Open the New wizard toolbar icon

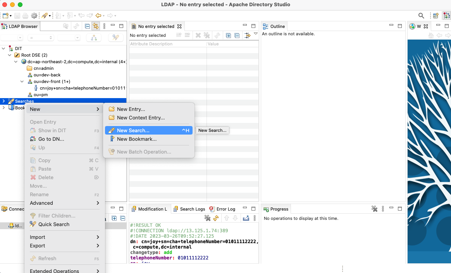point(5,16)
